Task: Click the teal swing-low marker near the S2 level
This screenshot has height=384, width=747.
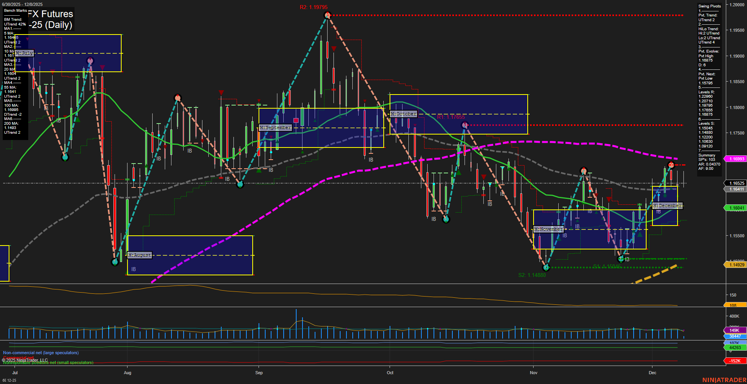Action: pos(546,268)
